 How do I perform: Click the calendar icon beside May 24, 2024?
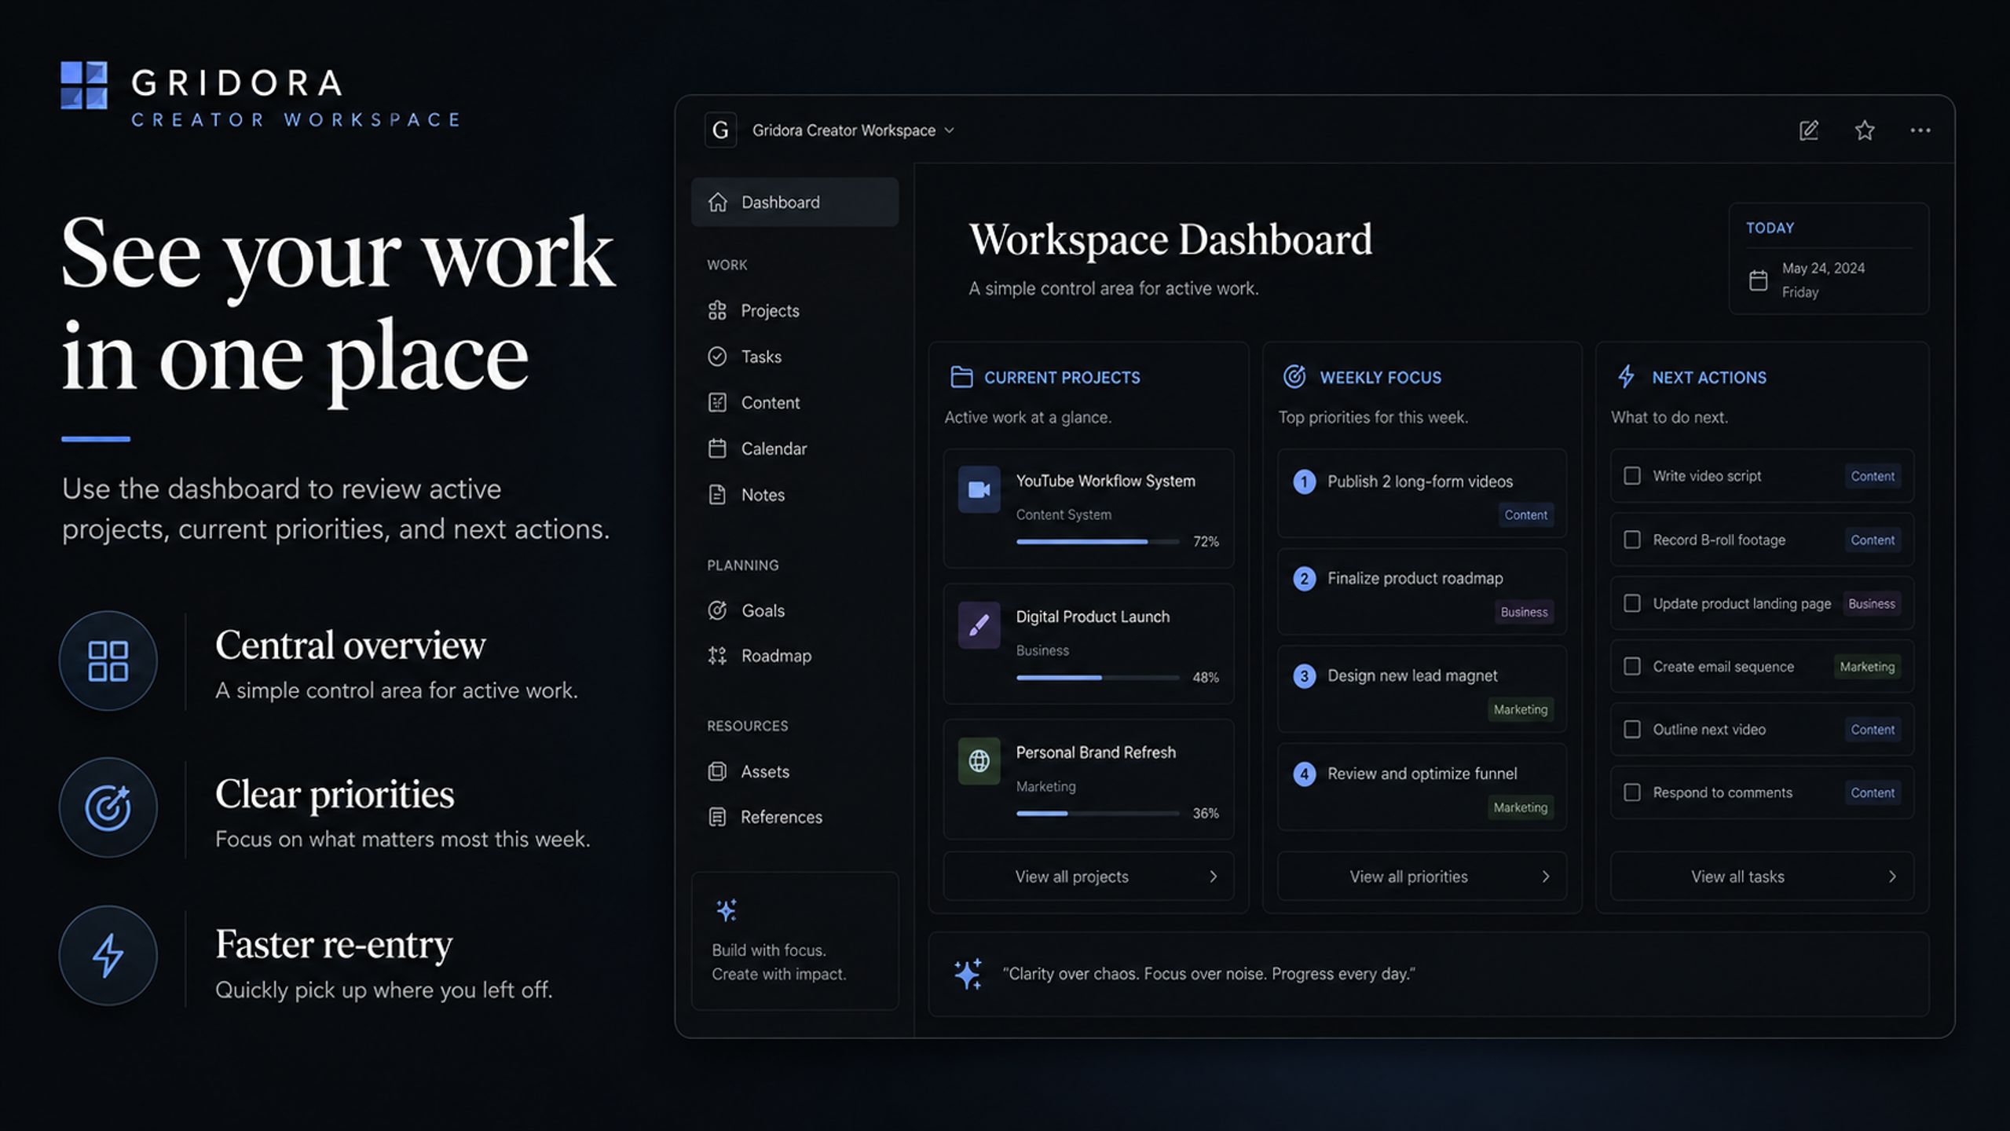(x=1758, y=280)
